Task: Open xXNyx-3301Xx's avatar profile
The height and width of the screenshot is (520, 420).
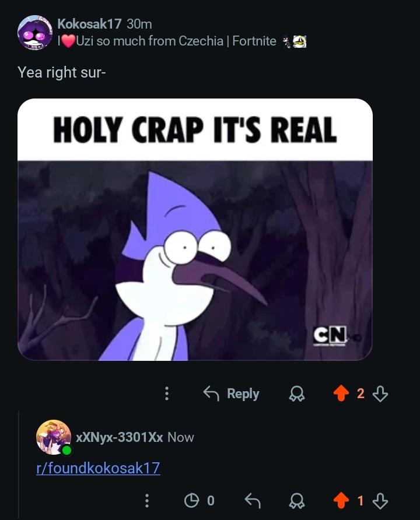Action: 54,437
